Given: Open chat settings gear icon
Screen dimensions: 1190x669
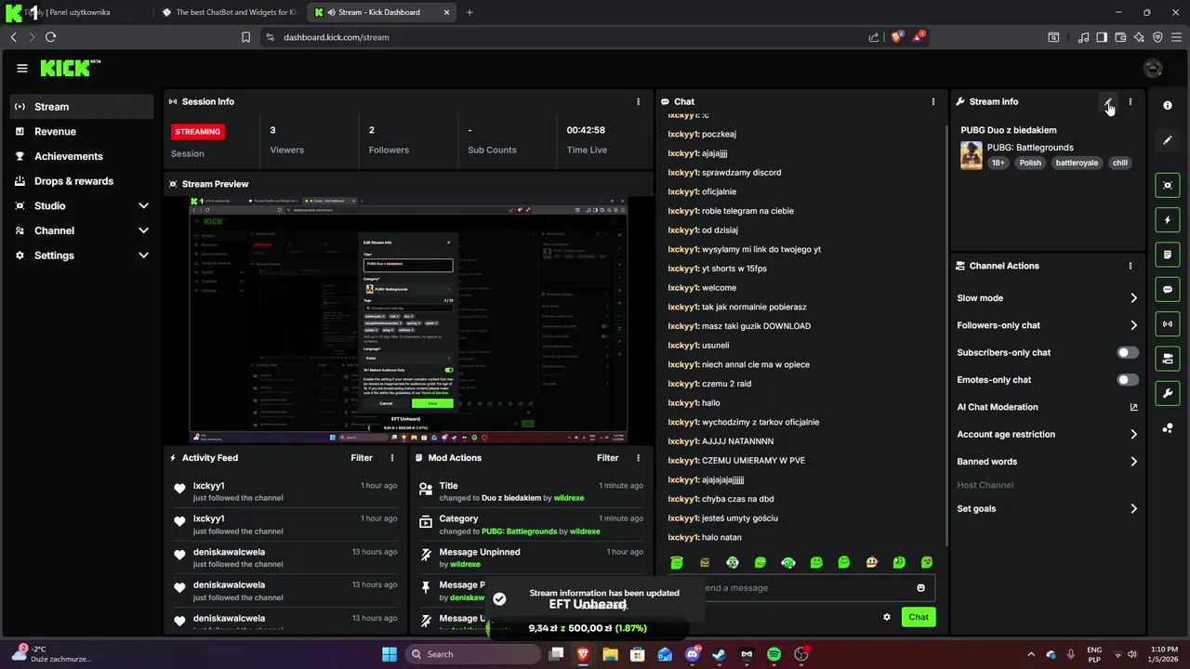Looking at the screenshot, I should point(887,617).
